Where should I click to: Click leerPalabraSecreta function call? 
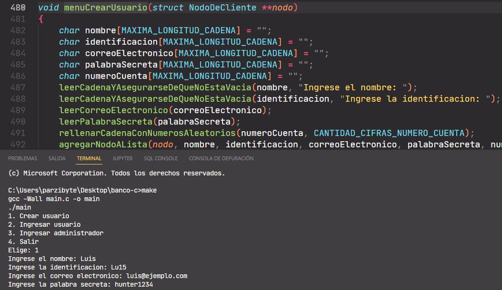pyautogui.click(x=106, y=122)
